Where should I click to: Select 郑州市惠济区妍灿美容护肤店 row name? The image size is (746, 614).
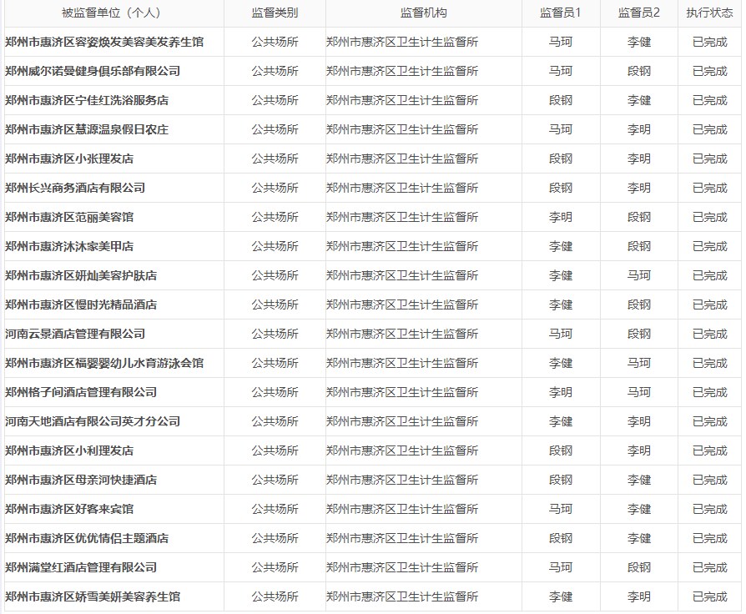(81, 275)
